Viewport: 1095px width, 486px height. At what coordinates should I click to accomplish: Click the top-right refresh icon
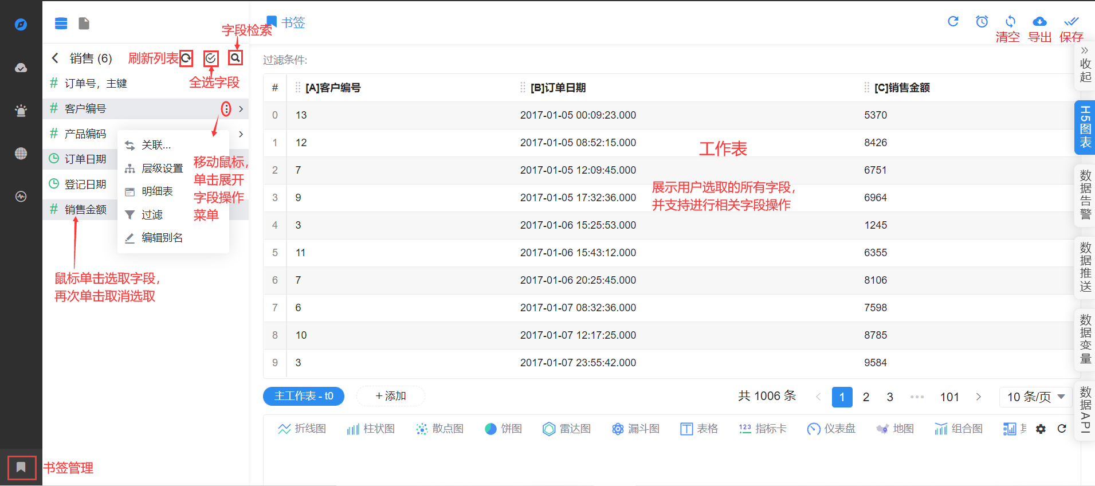click(x=953, y=21)
